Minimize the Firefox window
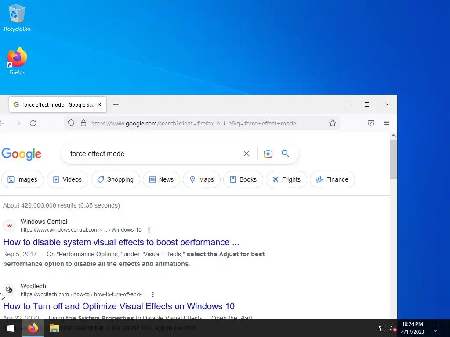The height and width of the screenshot is (337, 450). [347, 104]
